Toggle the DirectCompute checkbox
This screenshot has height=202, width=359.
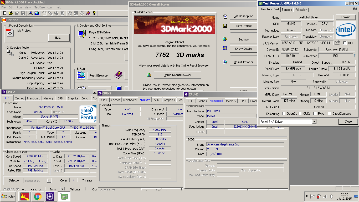coord(329,114)
